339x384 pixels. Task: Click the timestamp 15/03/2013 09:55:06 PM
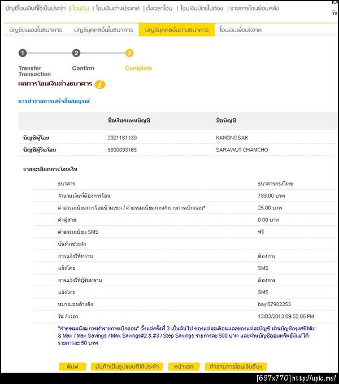285,316
